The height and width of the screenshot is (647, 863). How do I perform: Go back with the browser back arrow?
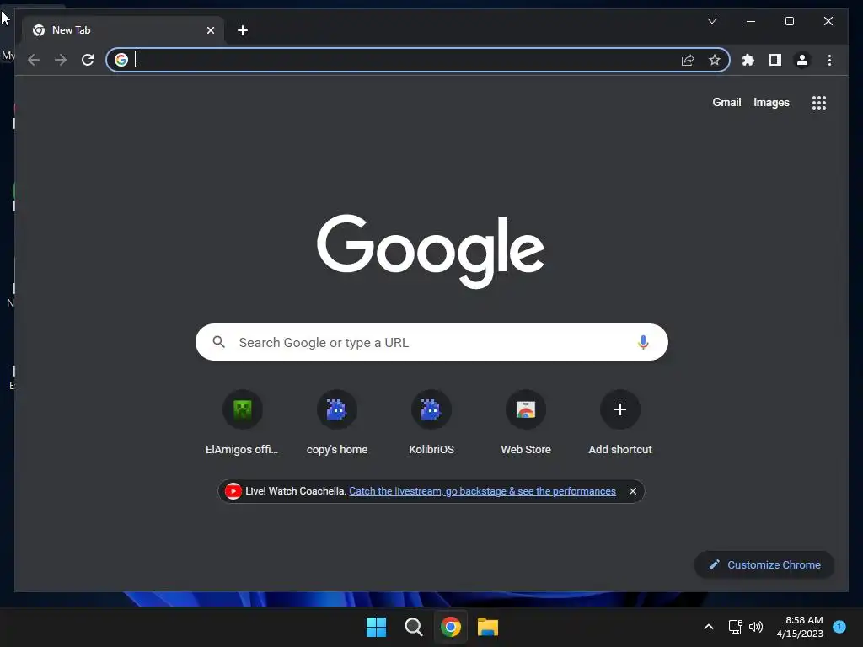tap(34, 60)
